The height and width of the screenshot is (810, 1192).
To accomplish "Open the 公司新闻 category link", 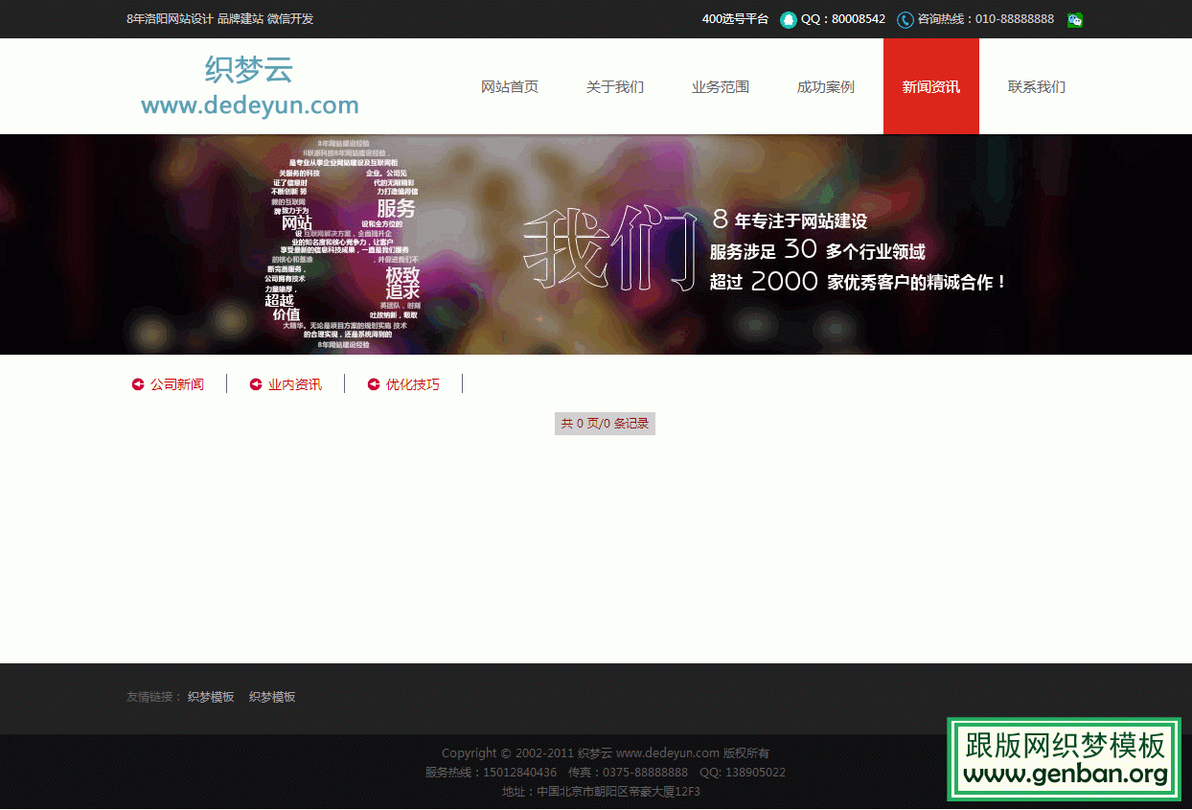I will [x=173, y=383].
